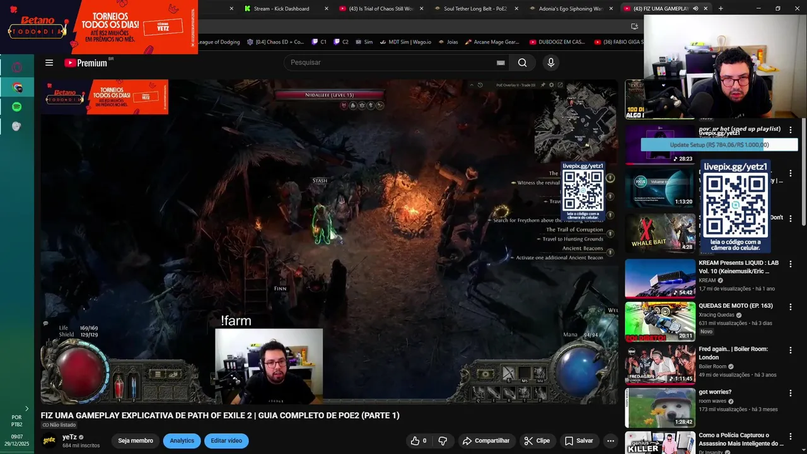807x454 pixels.
Task: Start voice search with the microphone
Action: tap(551, 62)
